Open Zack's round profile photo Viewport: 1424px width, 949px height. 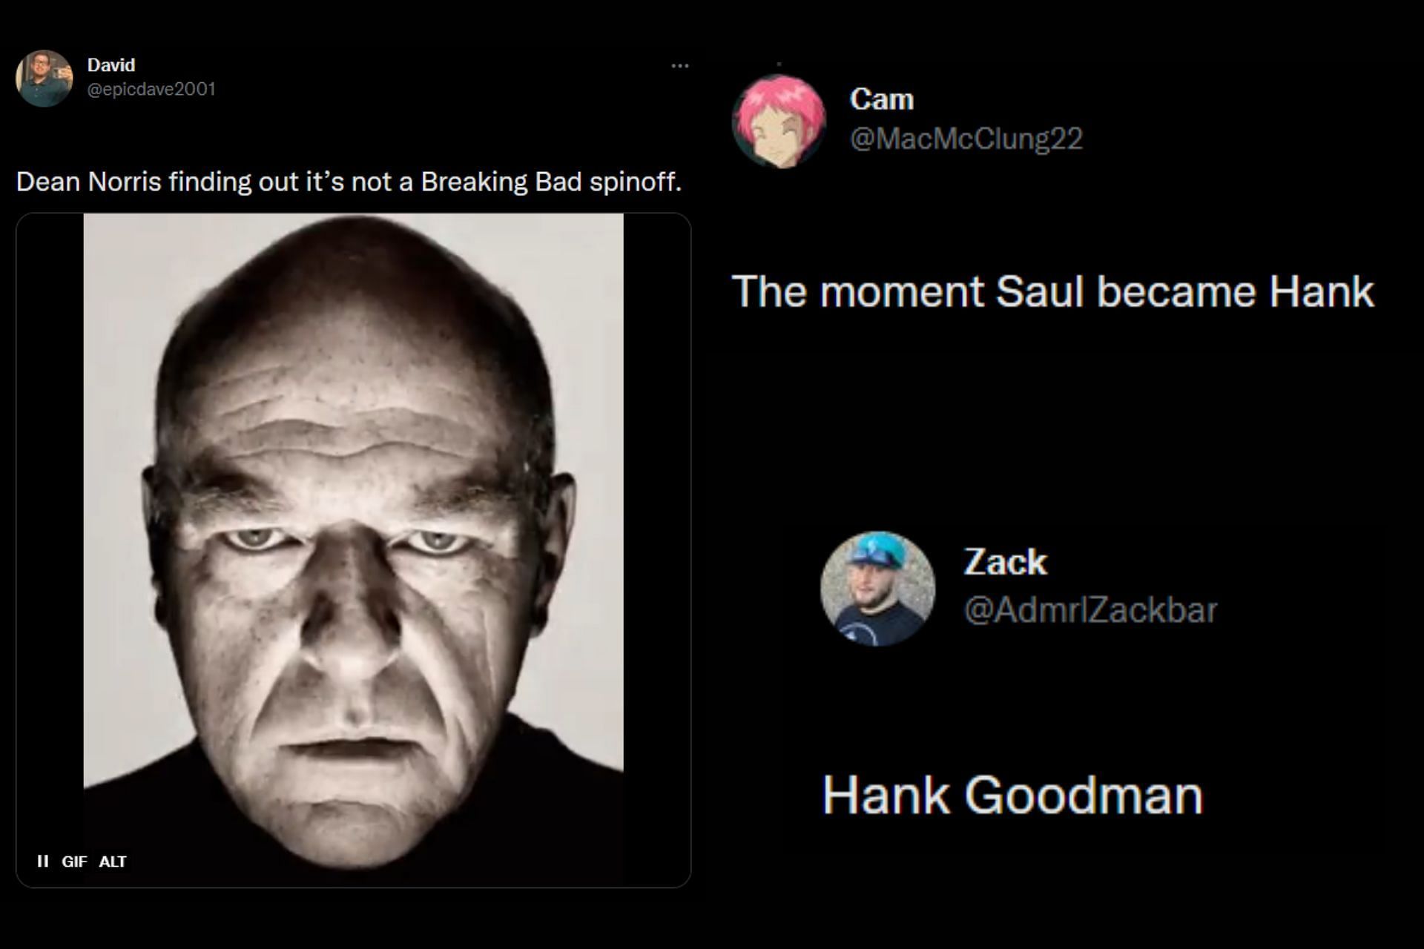pyautogui.click(x=877, y=589)
